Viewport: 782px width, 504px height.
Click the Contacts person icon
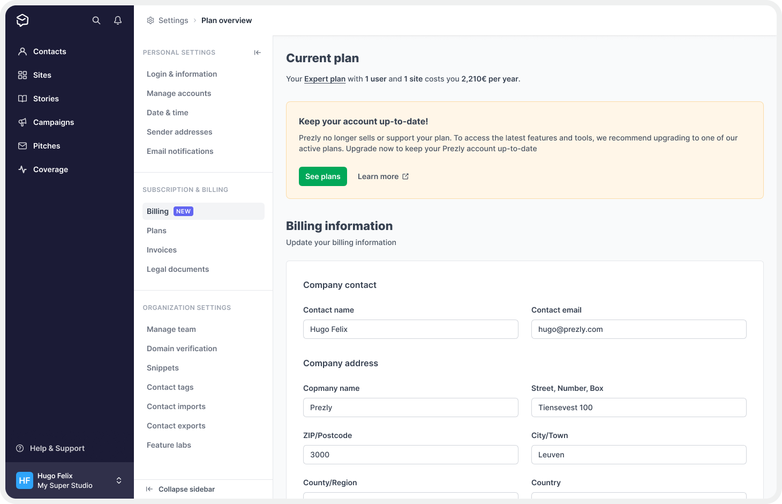[22, 51]
